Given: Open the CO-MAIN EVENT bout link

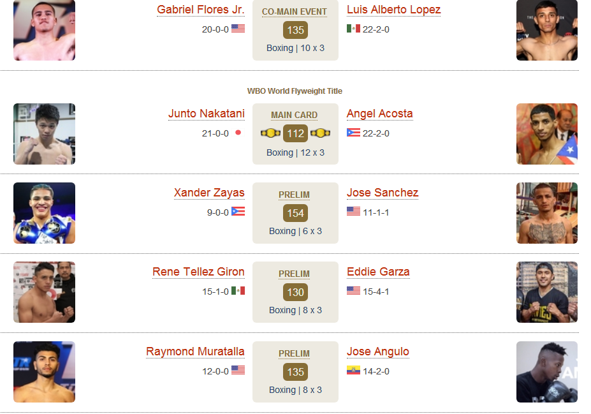Looking at the screenshot, I should (295, 11).
